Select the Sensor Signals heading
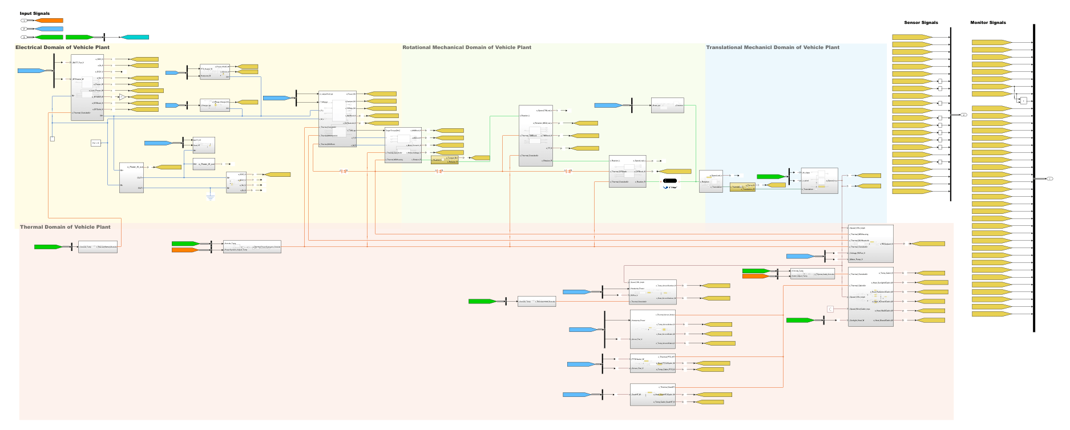 coord(920,23)
